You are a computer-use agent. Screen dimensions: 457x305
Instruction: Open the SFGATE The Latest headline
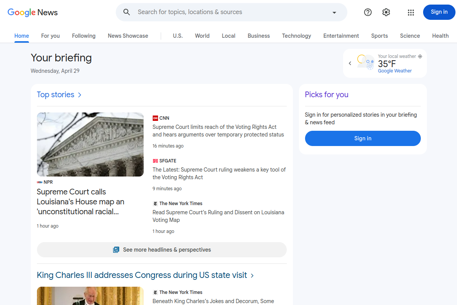(219, 173)
